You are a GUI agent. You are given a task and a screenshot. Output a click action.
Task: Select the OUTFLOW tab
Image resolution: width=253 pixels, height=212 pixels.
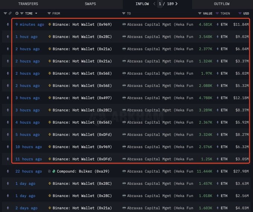[222, 4]
